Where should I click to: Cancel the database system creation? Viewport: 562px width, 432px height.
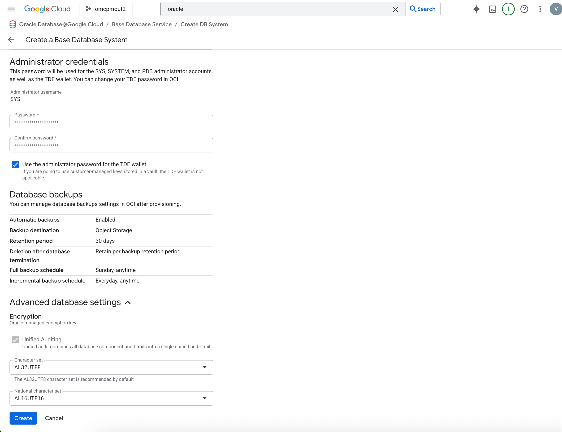[54, 418]
